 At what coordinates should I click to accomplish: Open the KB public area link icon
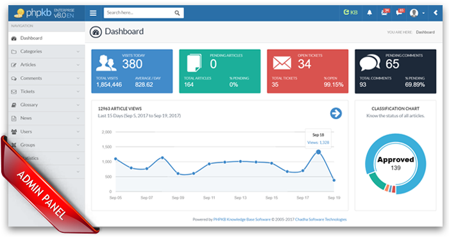pos(350,12)
